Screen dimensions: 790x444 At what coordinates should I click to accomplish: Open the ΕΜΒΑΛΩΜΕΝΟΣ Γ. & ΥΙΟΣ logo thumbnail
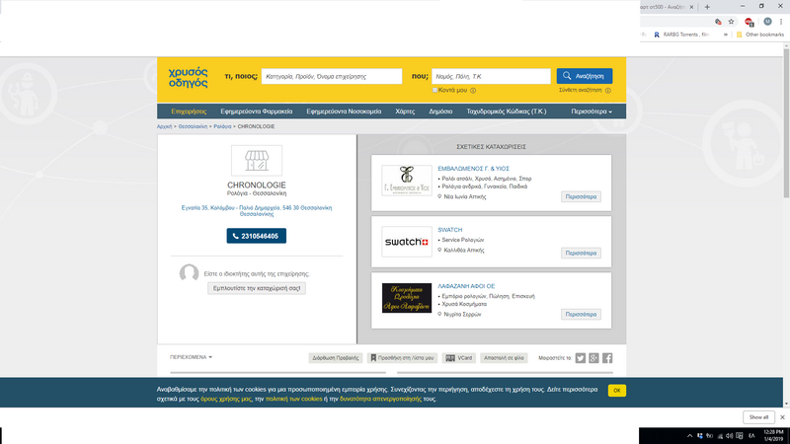tap(407, 181)
